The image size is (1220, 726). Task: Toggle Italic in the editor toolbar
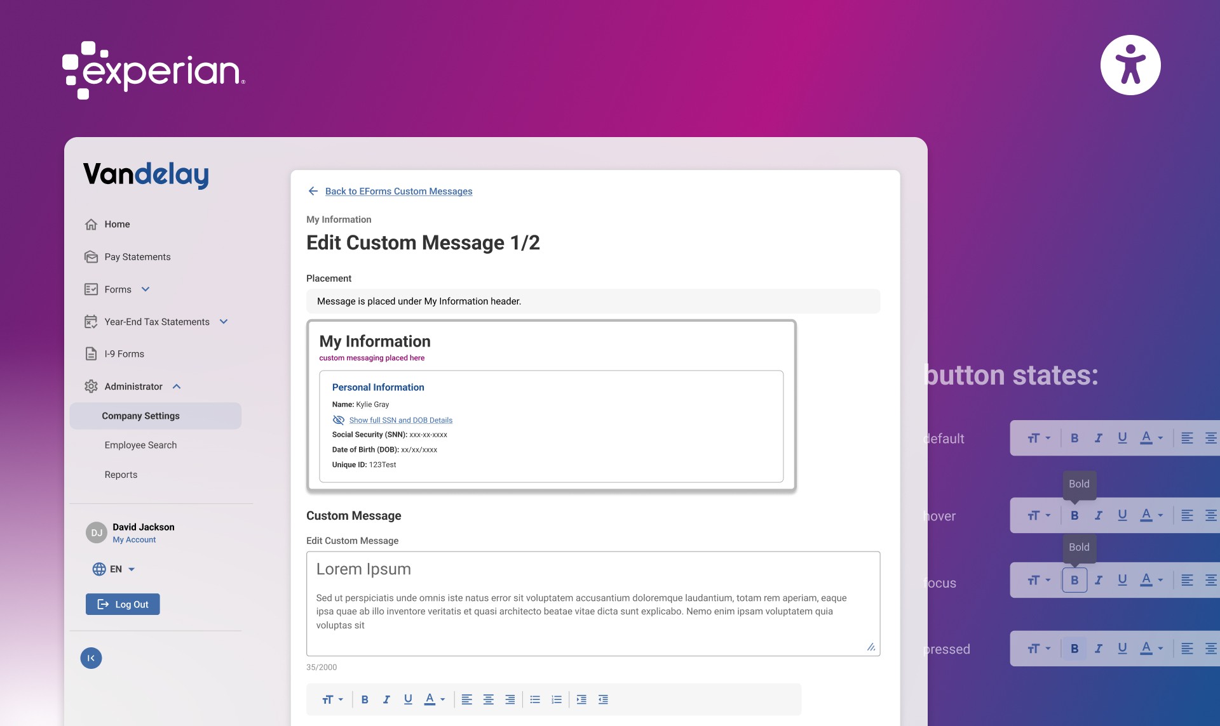tap(386, 699)
